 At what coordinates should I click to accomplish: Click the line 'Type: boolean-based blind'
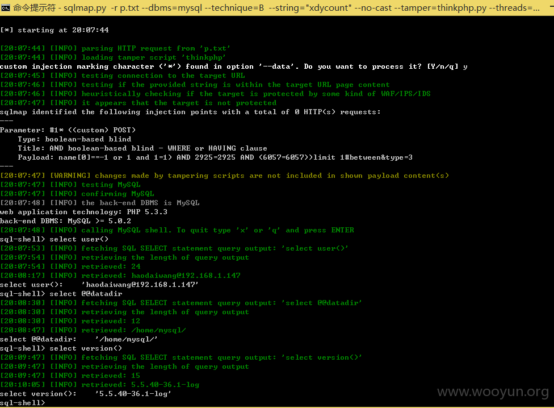click(74, 139)
